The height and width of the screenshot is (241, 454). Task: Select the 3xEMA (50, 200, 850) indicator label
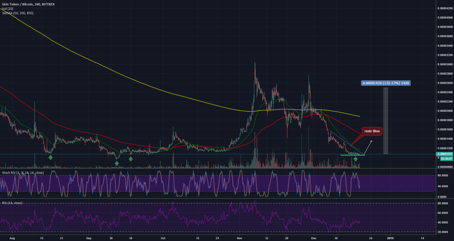(x=18, y=13)
